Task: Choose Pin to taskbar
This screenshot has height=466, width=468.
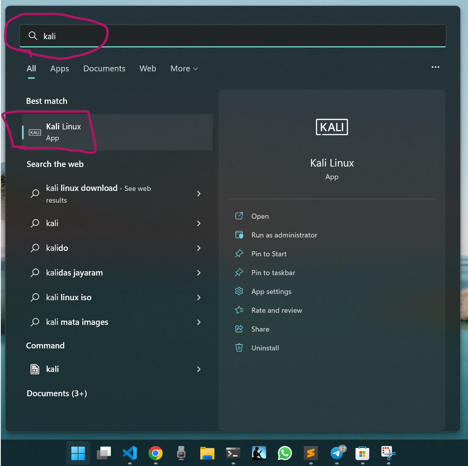Action: click(273, 272)
